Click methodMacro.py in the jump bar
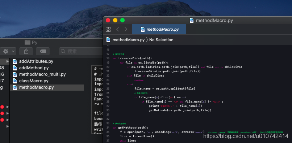The image size is (292, 143). (129, 40)
